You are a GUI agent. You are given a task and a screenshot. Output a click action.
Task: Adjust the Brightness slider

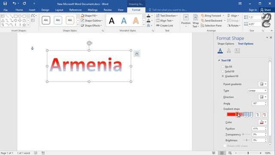click(247, 140)
